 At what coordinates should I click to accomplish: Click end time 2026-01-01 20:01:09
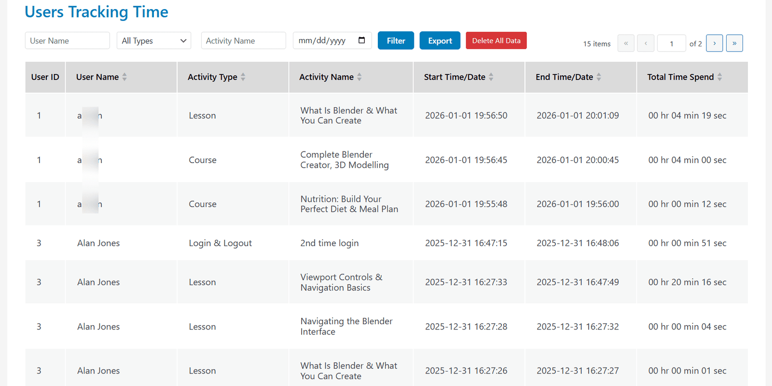tap(578, 115)
